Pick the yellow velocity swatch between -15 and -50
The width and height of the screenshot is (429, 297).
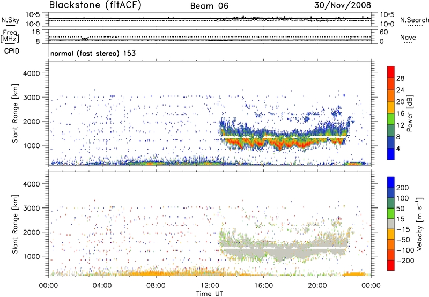[391, 234]
